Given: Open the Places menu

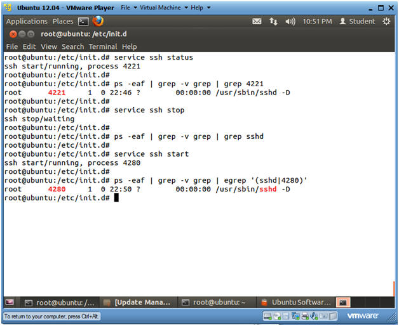Looking at the screenshot, I should [63, 22].
